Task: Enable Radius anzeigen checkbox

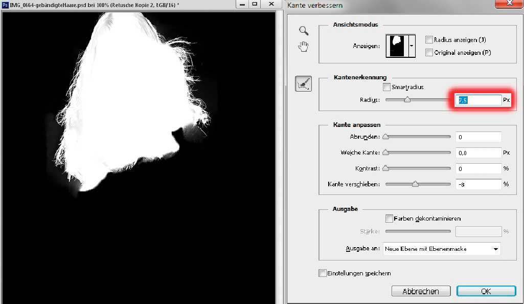Action: pyautogui.click(x=429, y=40)
